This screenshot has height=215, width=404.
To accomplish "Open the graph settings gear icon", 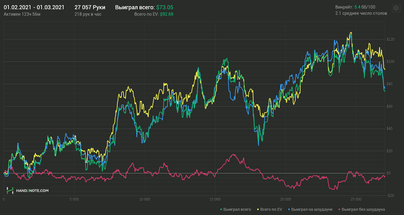I will pos(395,7).
